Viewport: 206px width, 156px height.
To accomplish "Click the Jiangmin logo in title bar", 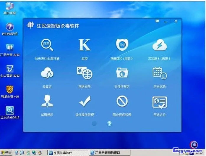I will click(30, 25).
